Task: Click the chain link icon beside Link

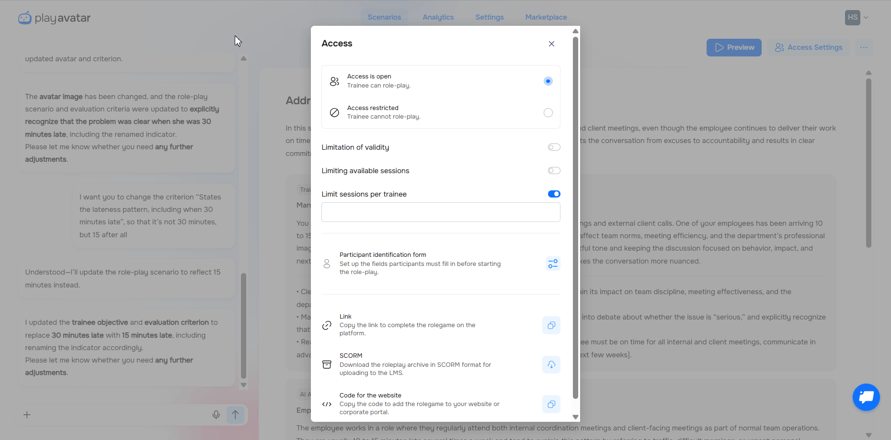Action: [x=327, y=325]
